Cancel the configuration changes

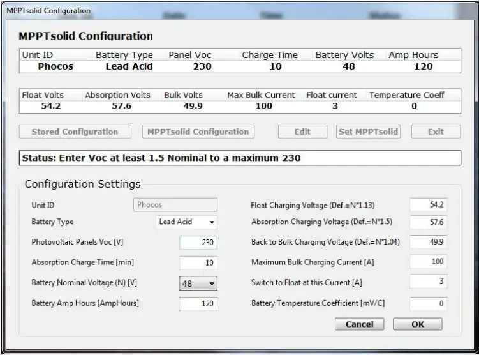coord(360,324)
